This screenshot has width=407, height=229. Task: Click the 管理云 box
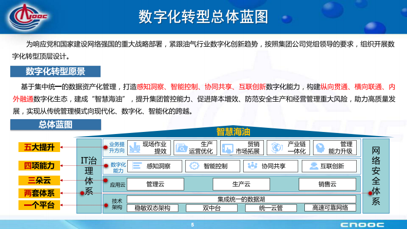point(156,184)
